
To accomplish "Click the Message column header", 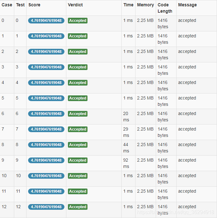I will pos(187,5).
